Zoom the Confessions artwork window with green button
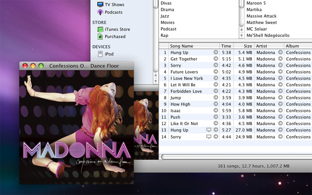This screenshot has width=312, height=195. 41,65
